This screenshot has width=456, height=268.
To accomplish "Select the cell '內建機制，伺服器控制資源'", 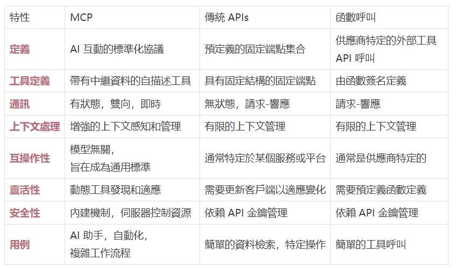I will [x=130, y=213].
